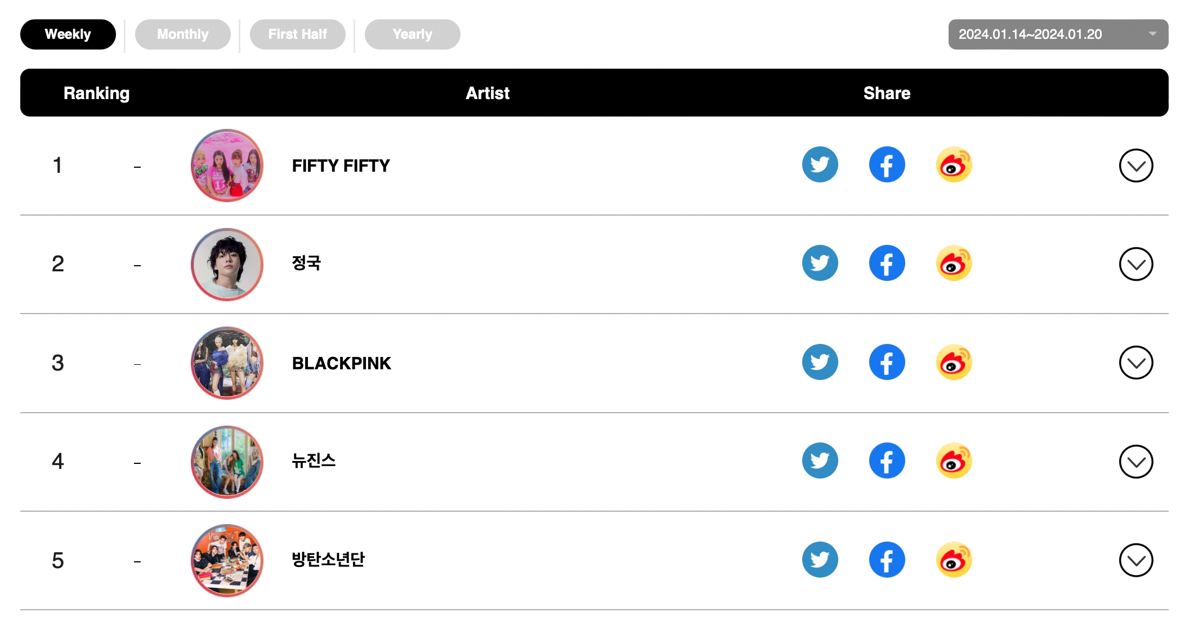Share FIFTY FIFTY on Twitter
Image resolution: width=1194 pixels, height=617 pixels.
click(x=820, y=165)
